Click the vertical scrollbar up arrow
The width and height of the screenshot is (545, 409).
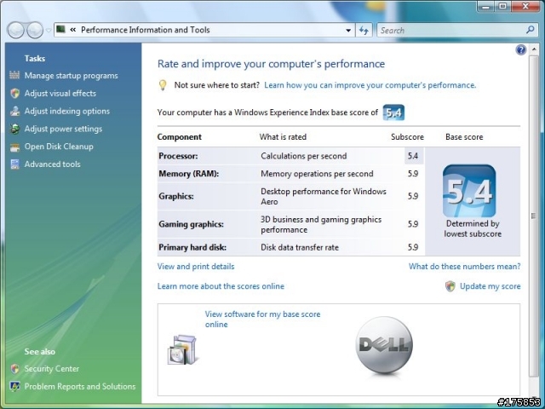[x=534, y=49]
